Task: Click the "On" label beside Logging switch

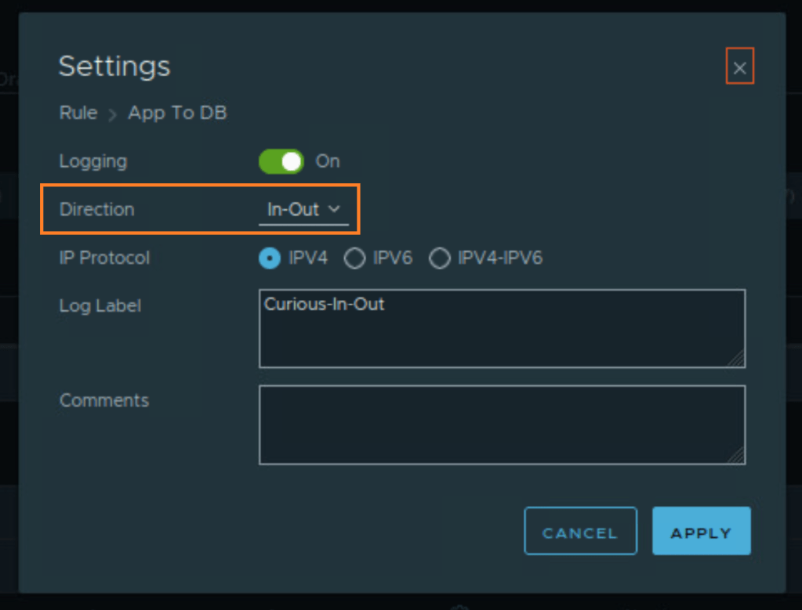Action: (328, 161)
